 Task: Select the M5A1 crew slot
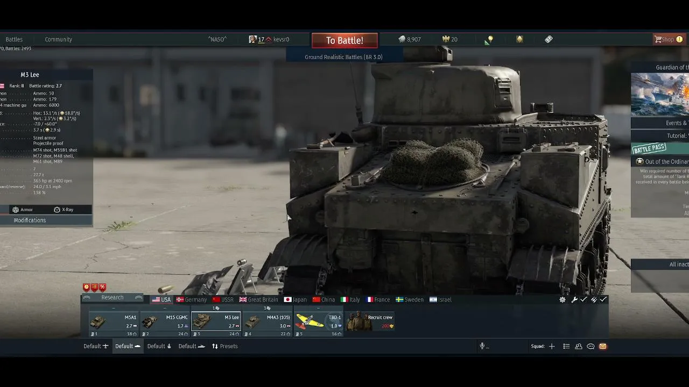(113, 325)
